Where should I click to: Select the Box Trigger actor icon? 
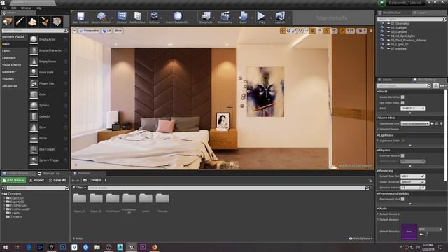click(x=34, y=149)
